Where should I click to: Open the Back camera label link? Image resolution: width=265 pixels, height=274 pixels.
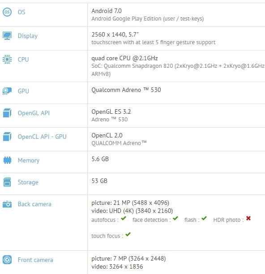[x=34, y=204]
